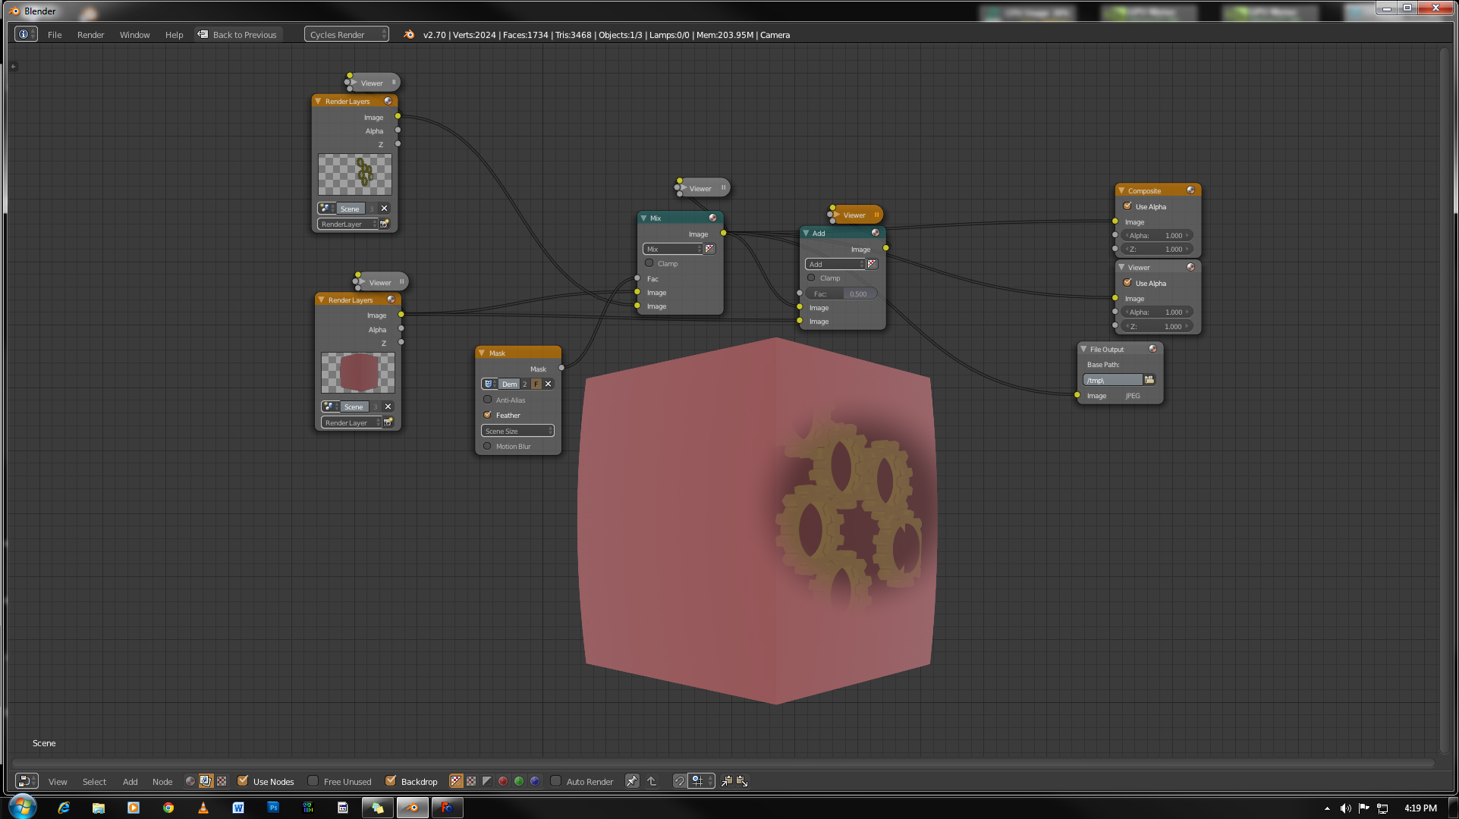Select the Shader node tree type icon
This screenshot has height=819, width=1459.
pos(190,781)
